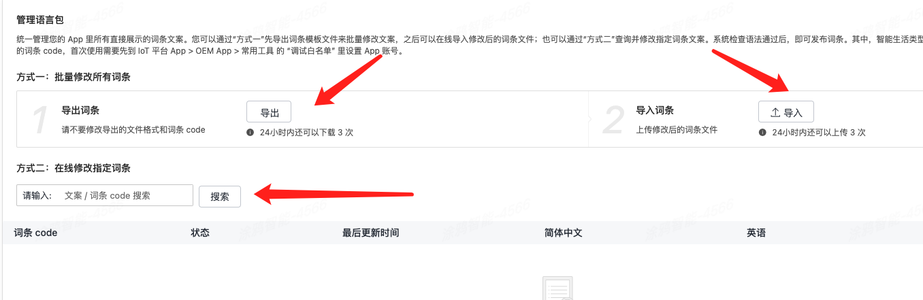The height and width of the screenshot is (300, 923).
Task: Select the 最后更新时间 column header
Action: click(x=370, y=233)
